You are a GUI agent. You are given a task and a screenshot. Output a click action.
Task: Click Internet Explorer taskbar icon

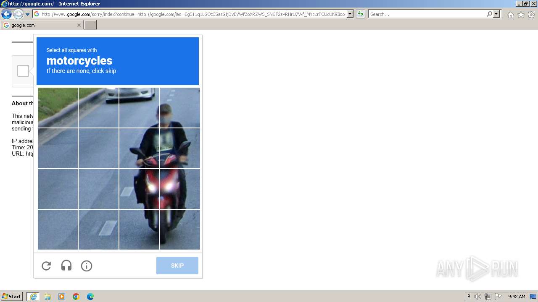tap(33, 297)
